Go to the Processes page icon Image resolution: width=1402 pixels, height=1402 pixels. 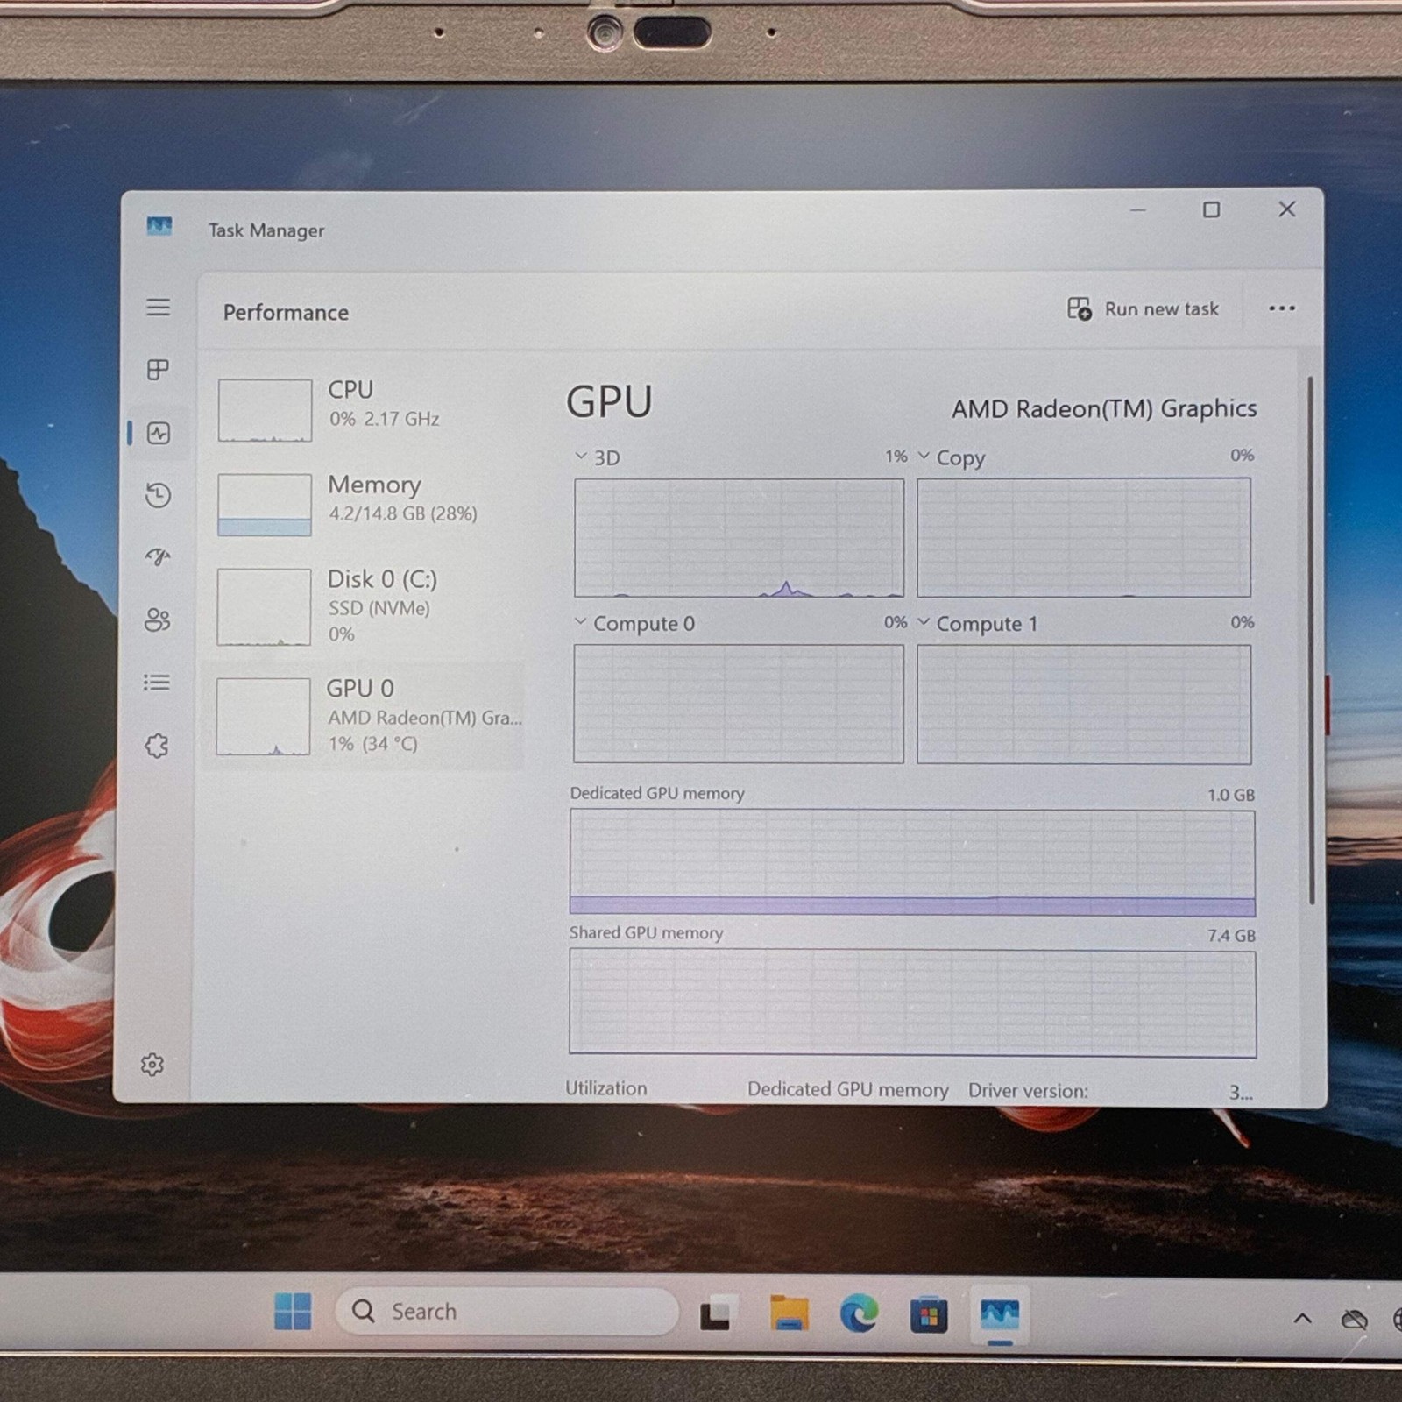coord(159,370)
